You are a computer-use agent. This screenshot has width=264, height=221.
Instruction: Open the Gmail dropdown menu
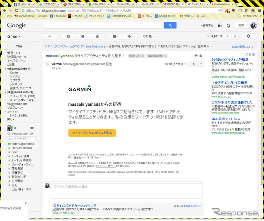(x=14, y=36)
